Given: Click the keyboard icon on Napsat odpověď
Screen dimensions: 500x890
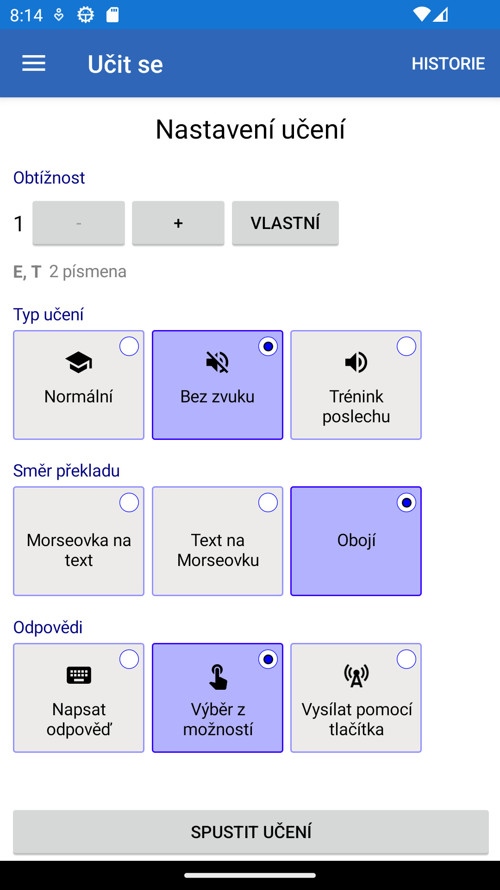Looking at the screenshot, I should 79,675.
